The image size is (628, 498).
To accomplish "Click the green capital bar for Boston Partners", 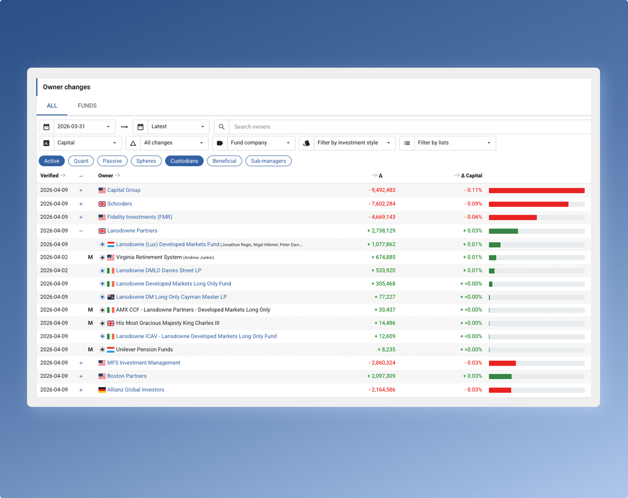I will pos(500,377).
